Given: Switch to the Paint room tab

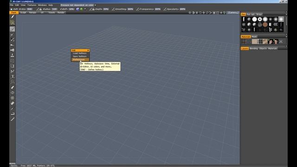Looking at the screenshot, I should point(13,13).
